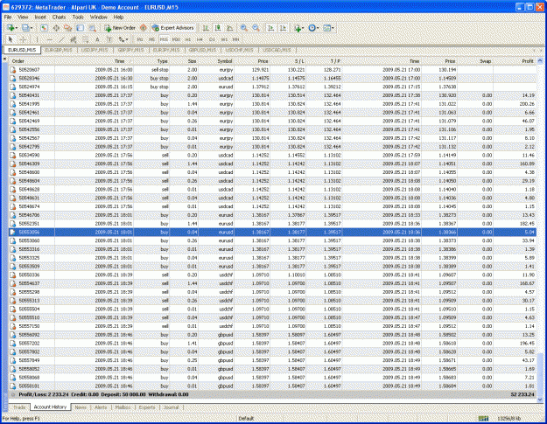
Task: Open the Profiles icon
Action: point(25,28)
